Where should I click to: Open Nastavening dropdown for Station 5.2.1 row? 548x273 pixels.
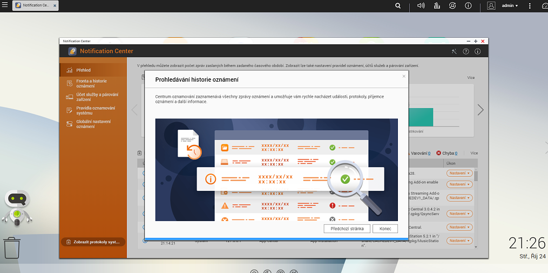click(x=459, y=241)
